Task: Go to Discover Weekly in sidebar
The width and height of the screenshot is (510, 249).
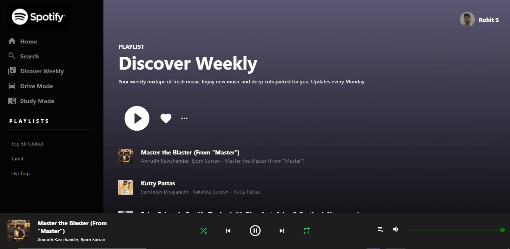Action: (x=42, y=71)
